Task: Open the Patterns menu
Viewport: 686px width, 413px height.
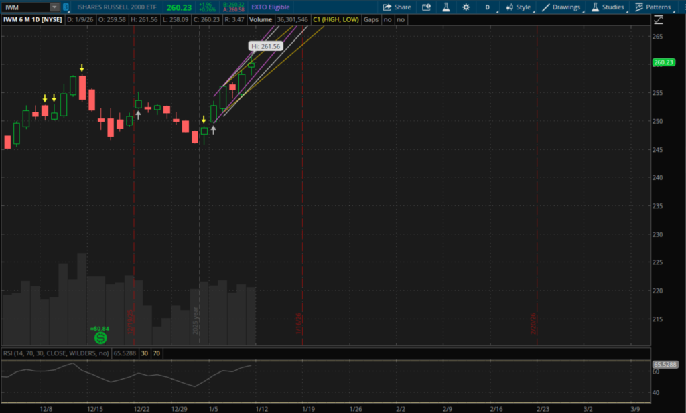Action: (x=653, y=7)
